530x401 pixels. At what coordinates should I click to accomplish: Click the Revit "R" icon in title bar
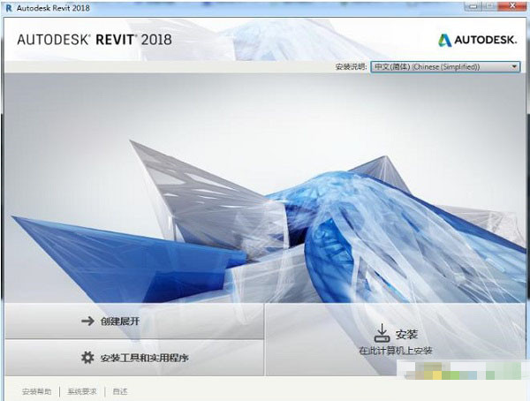pyautogui.click(x=8, y=7)
